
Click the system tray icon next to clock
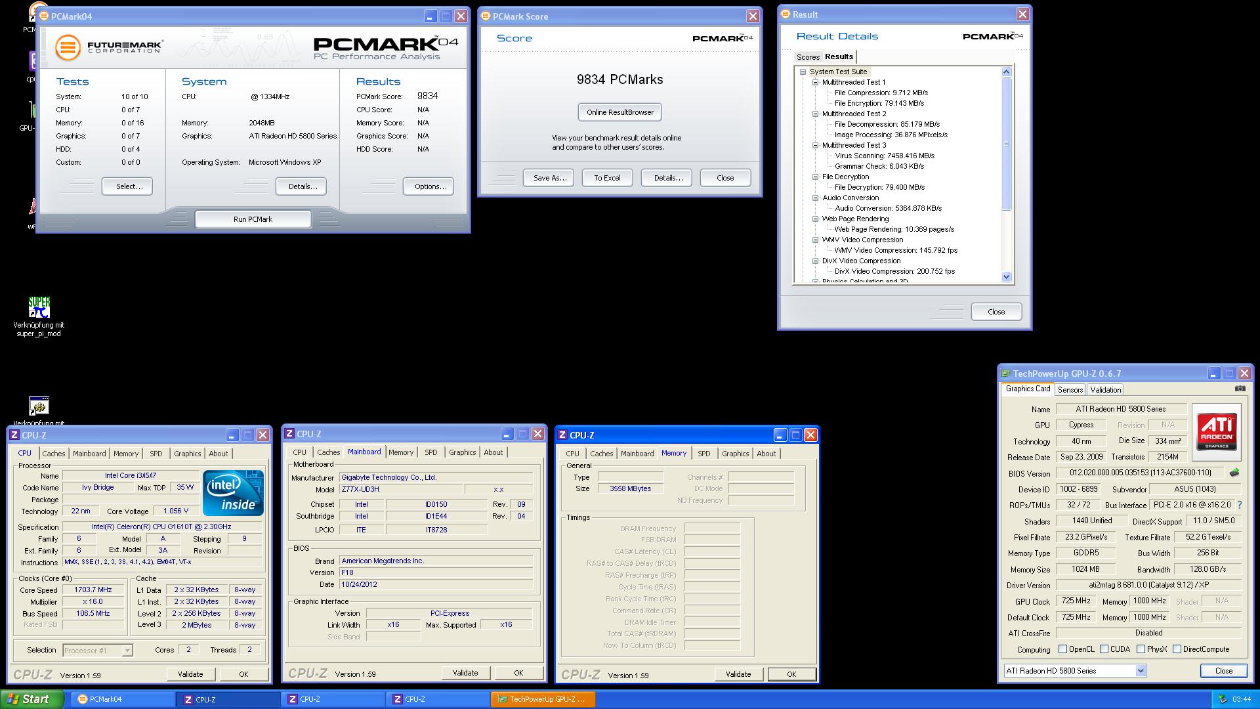(1222, 699)
